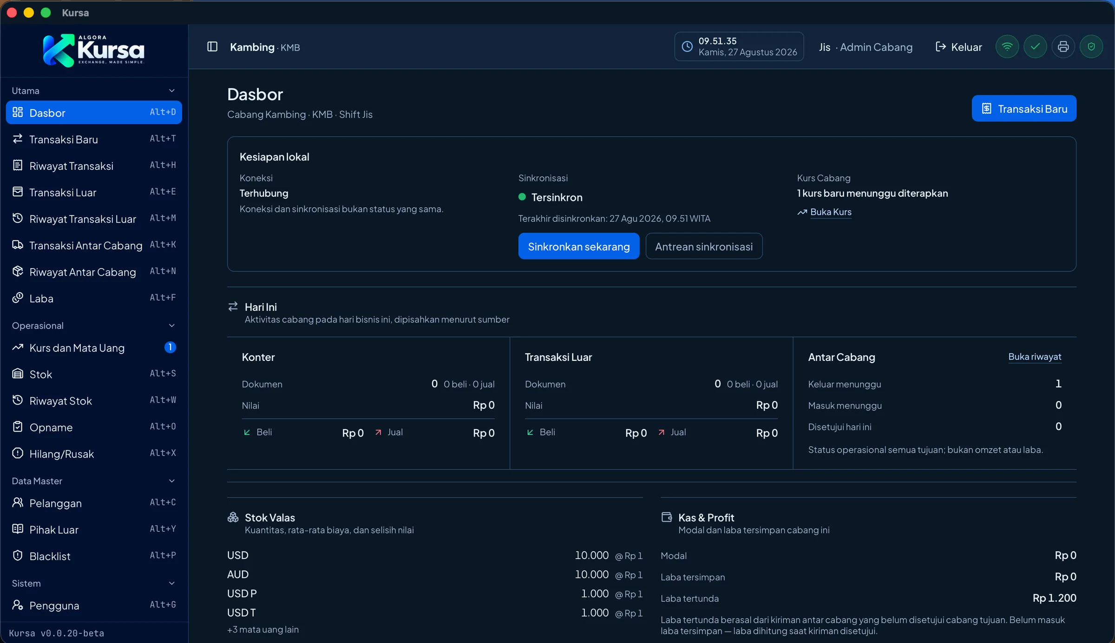The width and height of the screenshot is (1115, 643).
Task: Click the Modal Rp 0 value
Action: 1065,555
